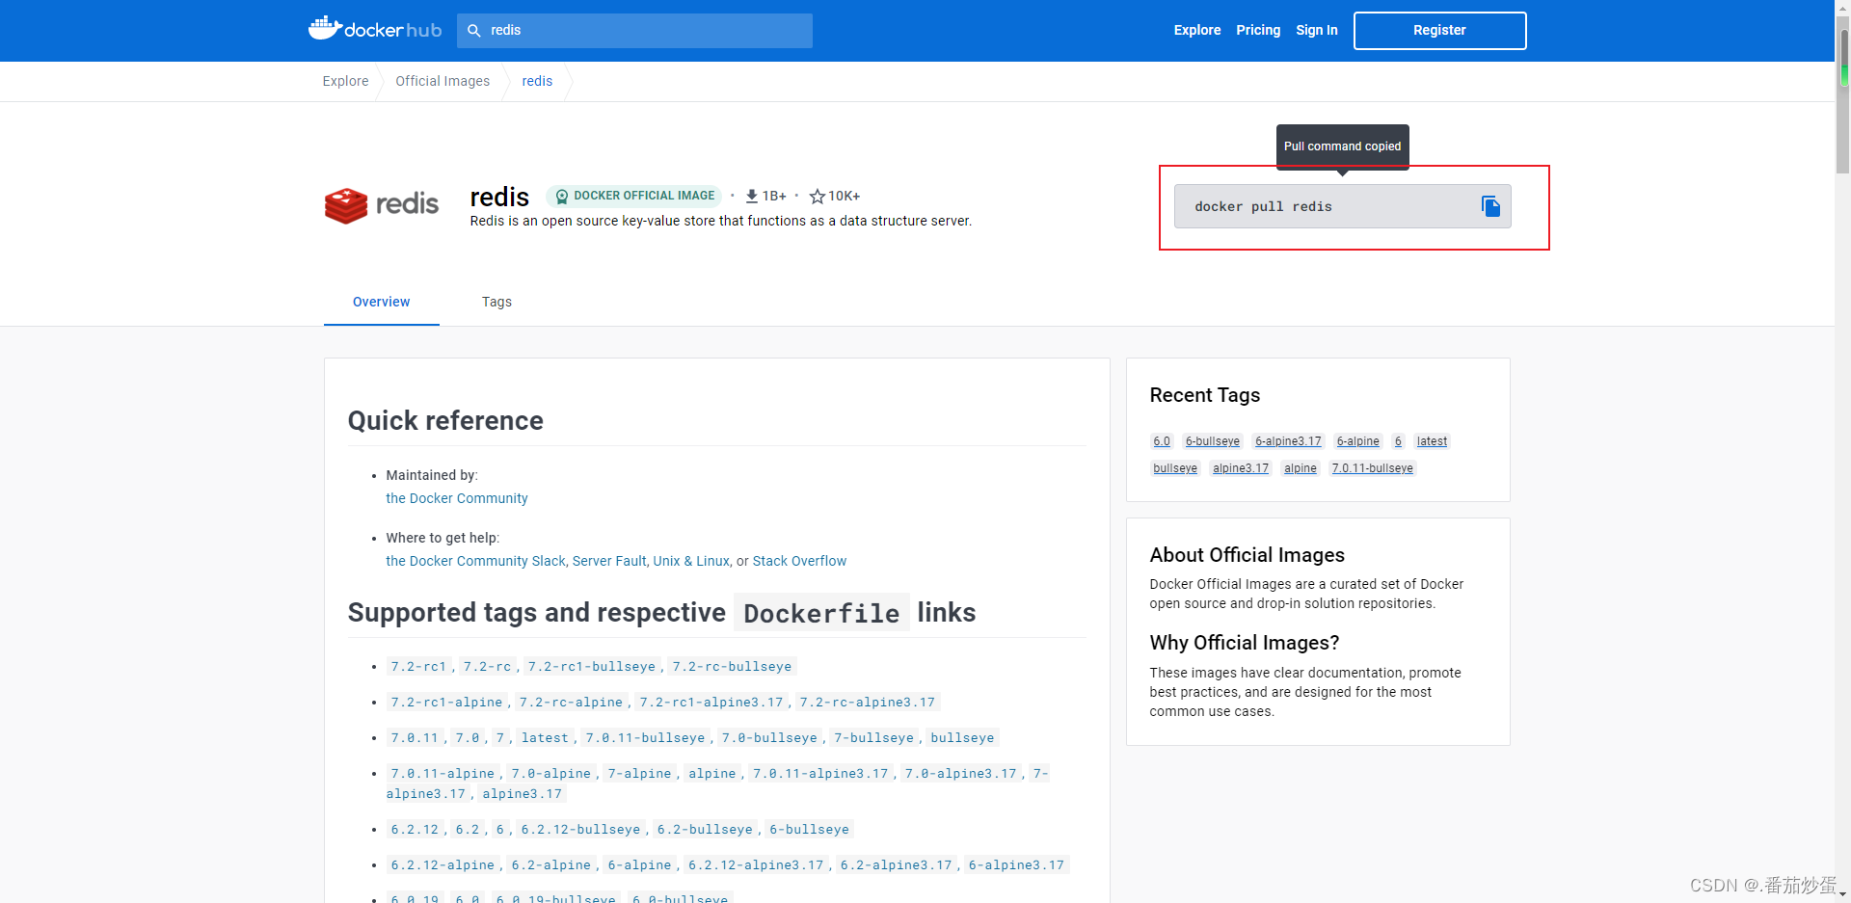The height and width of the screenshot is (903, 1851).
Task: Go to Explore breadcrumb
Action: [x=345, y=81]
